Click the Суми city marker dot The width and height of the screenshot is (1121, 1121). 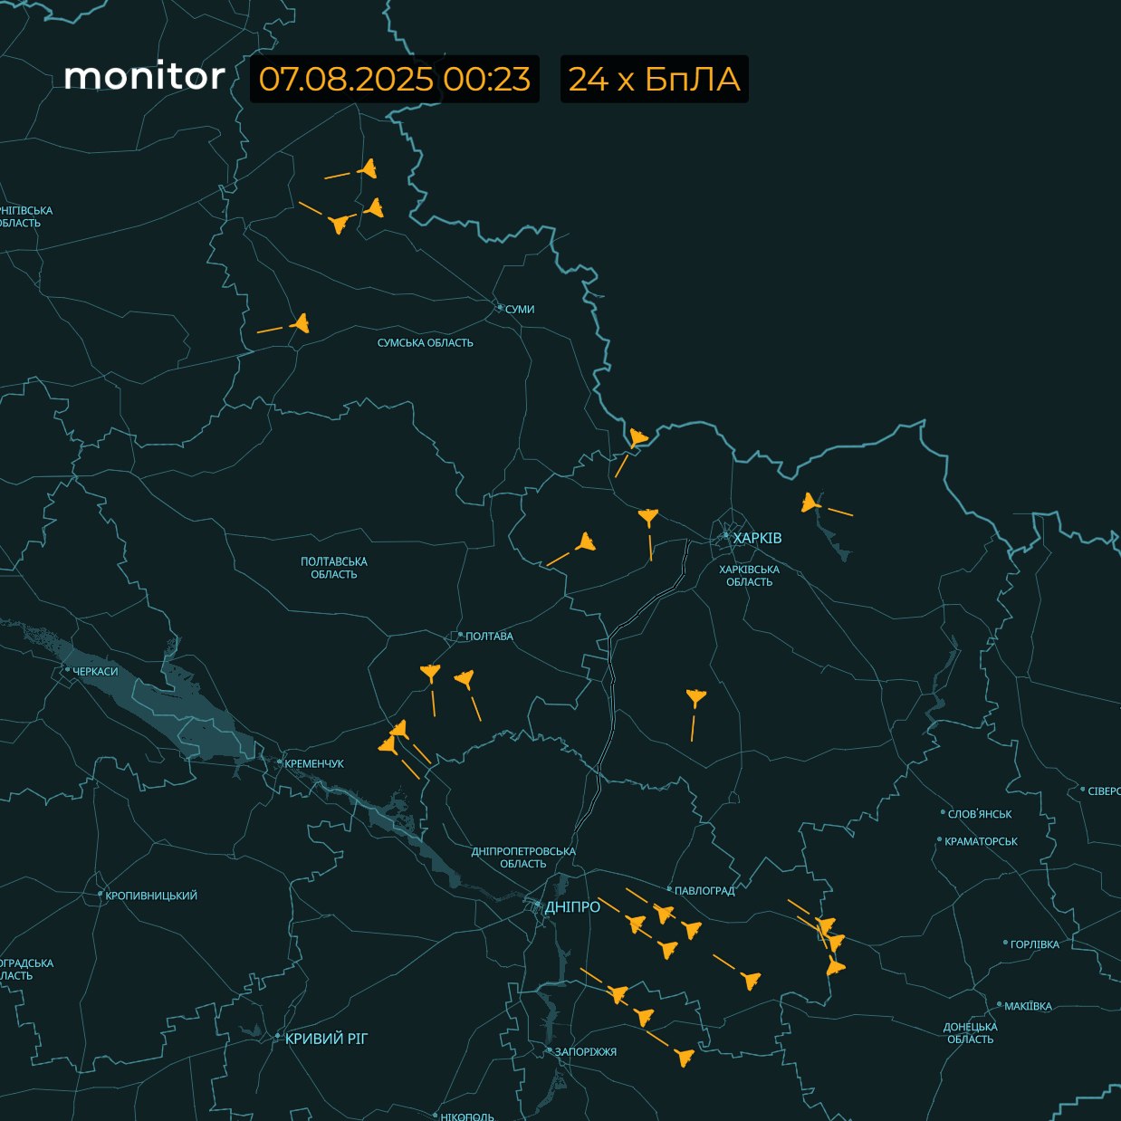500,308
